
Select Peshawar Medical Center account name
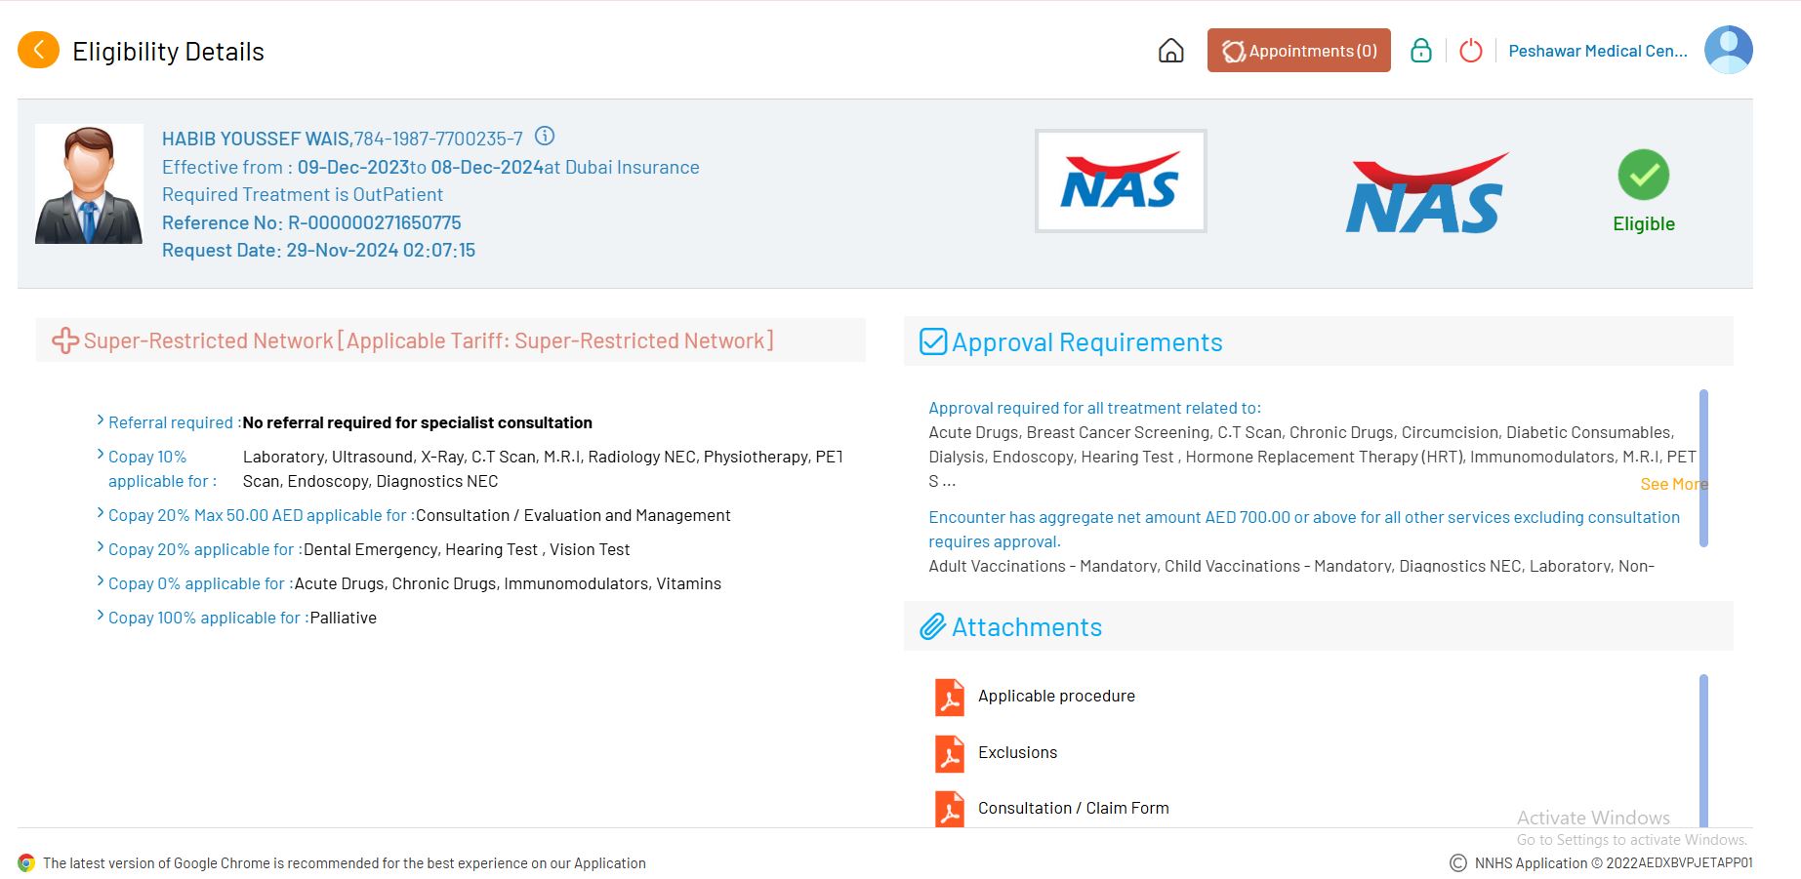pyautogui.click(x=1597, y=51)
